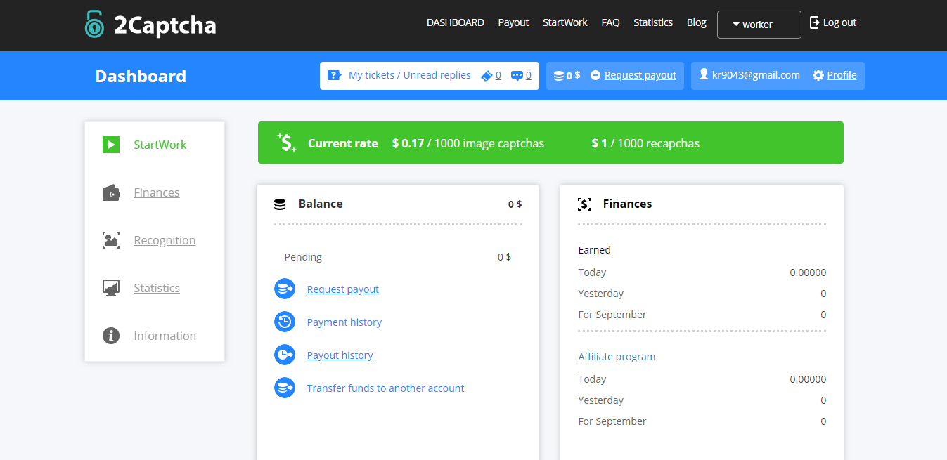The height and width of the screenshot is (460, 947).
Task: Click the Transfer funds round icon
Action: 285,388
